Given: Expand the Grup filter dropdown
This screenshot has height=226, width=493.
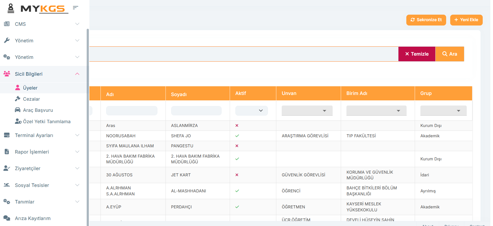Looking at the screenshot, I should point(443,111).
